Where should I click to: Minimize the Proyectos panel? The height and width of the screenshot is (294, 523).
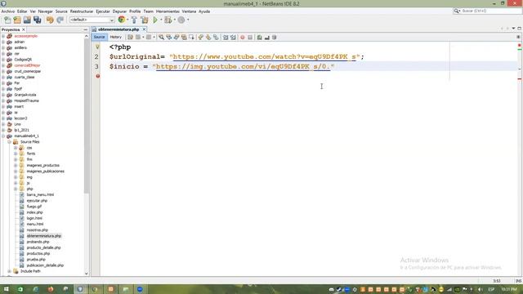pyautogui.click(x=85, y=29)
